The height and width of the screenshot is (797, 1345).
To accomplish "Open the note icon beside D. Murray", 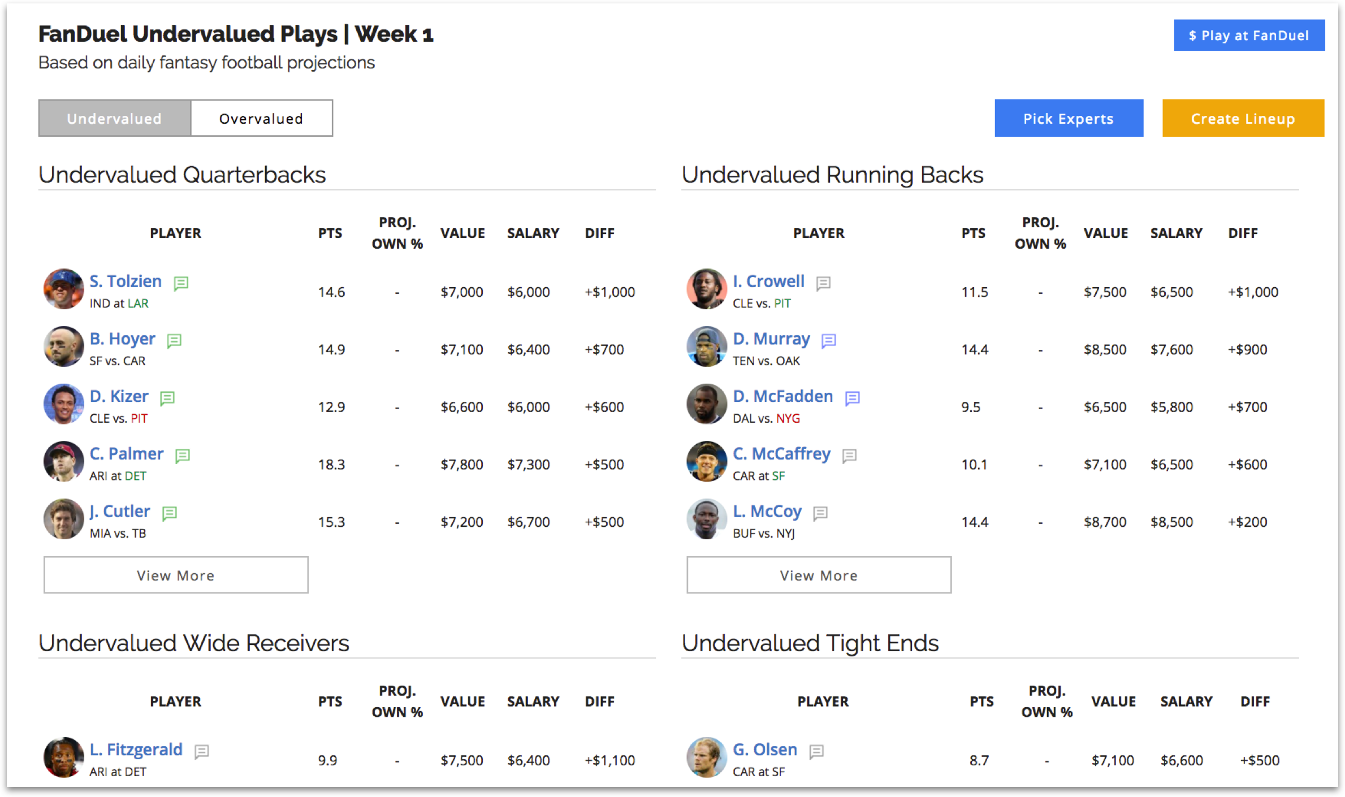I will pyautogui.click(x=829, y=340).
